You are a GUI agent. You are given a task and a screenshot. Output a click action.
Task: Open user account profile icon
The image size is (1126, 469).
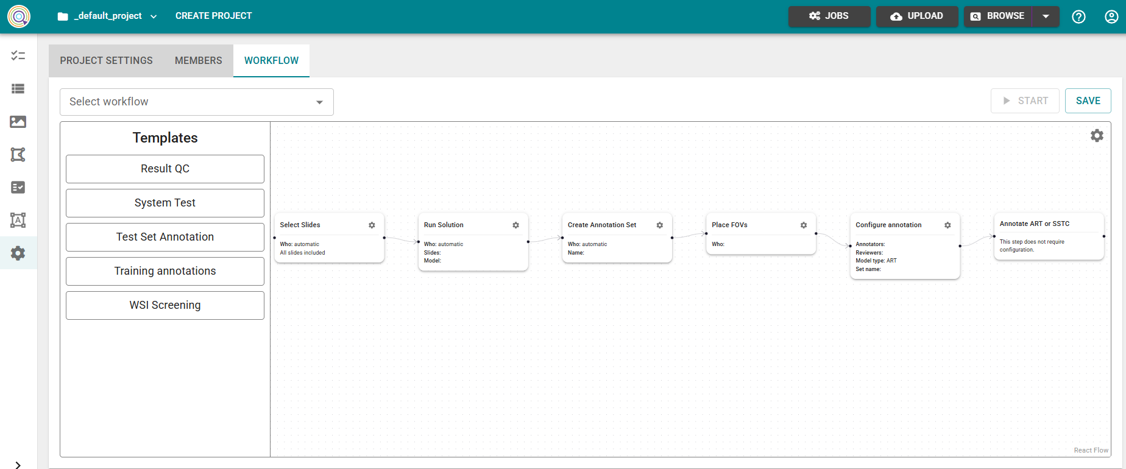pos(1111,16)
